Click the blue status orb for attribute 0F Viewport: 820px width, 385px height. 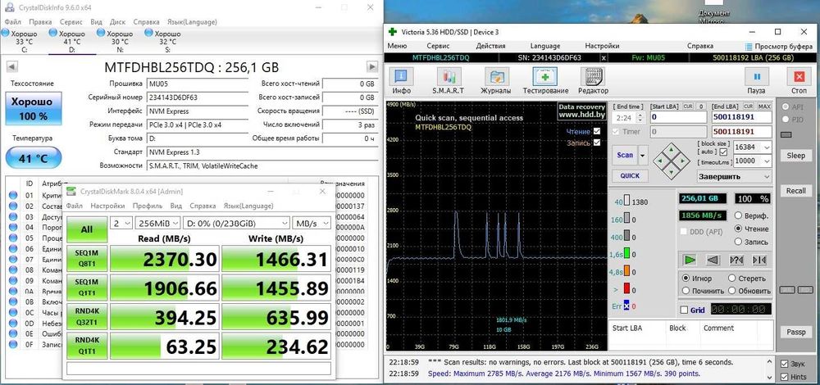13,345
